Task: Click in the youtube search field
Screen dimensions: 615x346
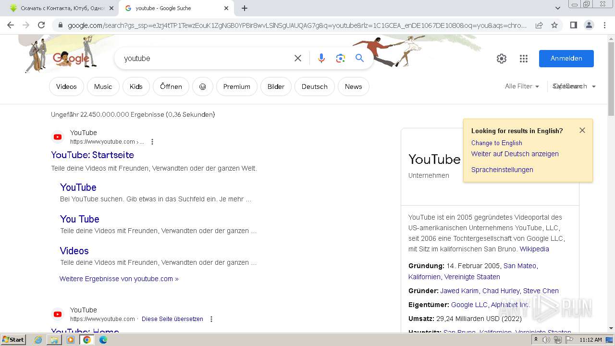Action: (x=207, y=58)
